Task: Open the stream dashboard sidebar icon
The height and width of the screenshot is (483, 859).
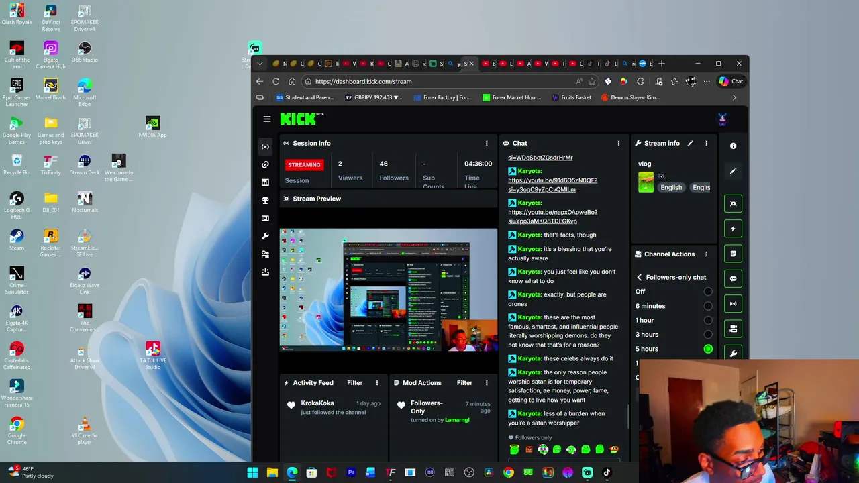Action: click(x=265, y=146)
